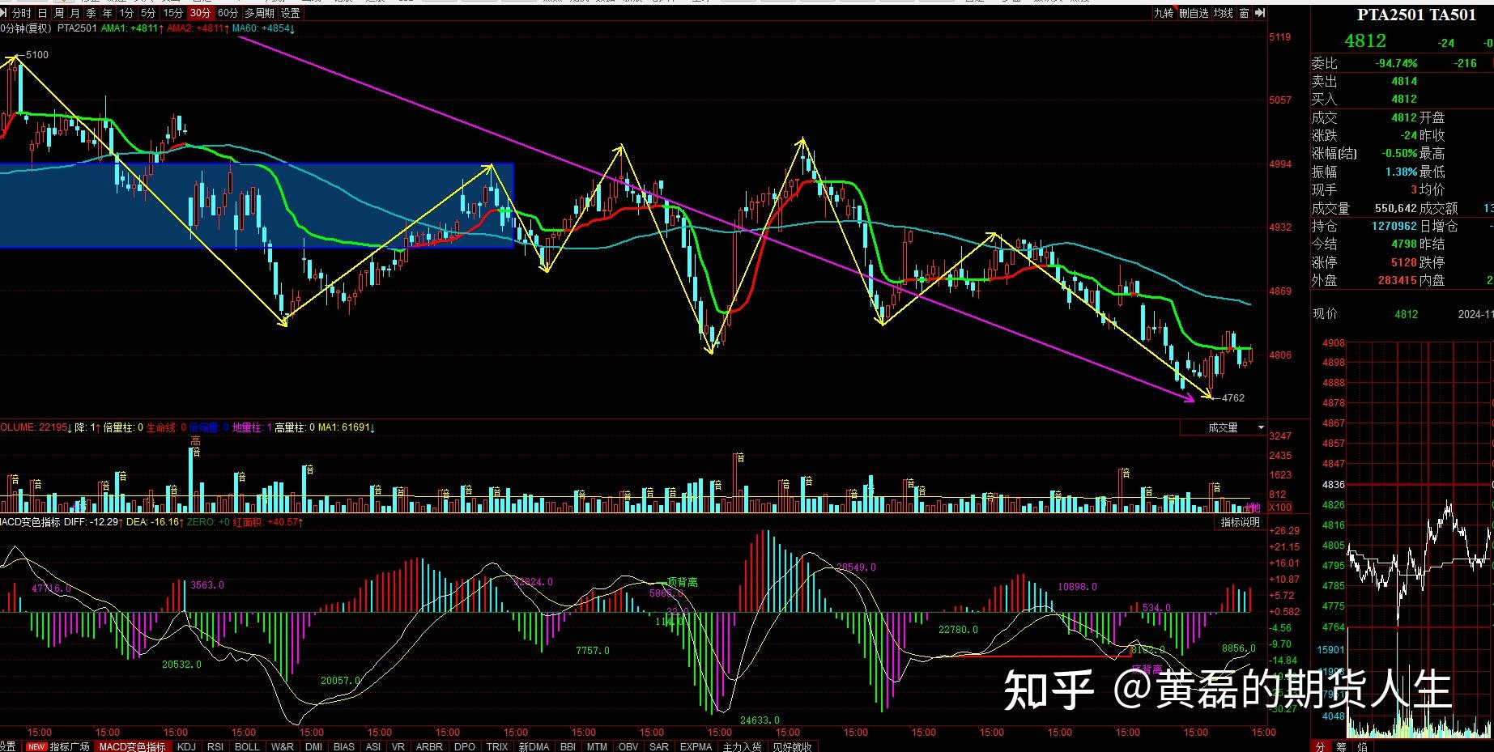Click the 焰 icon at bottom right
Viewport: 1494px width, 752px height.
click(1363, 746)
